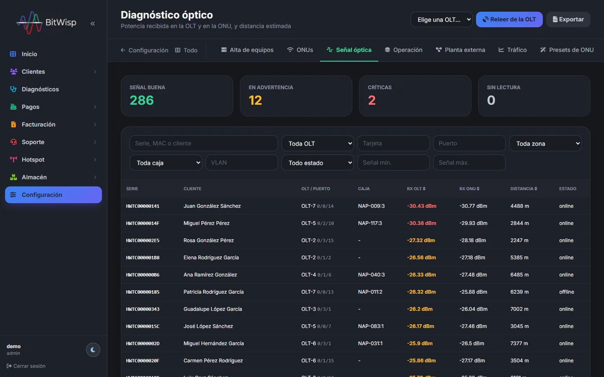Screen dimensions: 604x377
Task: Open the 'Todo estado' filter dropdown
Action: tap(318, 163)
